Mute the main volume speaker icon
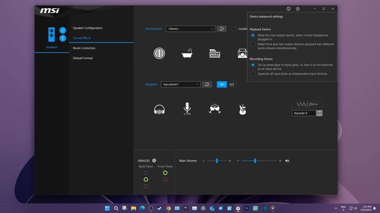Viewport: 380px width, 213px height. click(x=287, y=161)
